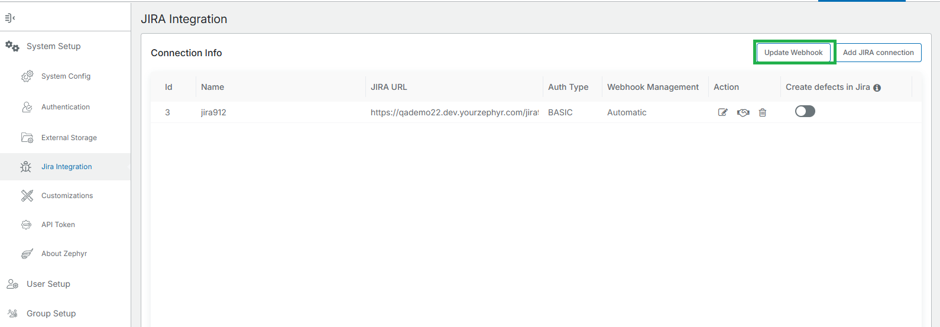The width and height of the screenshot is (940, 327).
Task: Enable the Create defects in Jira toggle
Action: point(805,111)
